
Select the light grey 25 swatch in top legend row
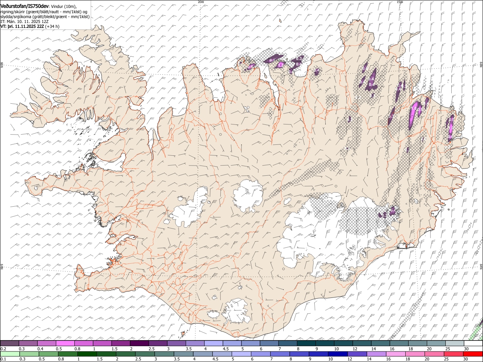[455, 344]
